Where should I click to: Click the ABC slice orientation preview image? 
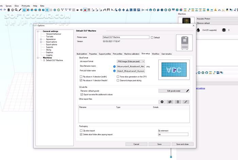[x=174, y=69]
